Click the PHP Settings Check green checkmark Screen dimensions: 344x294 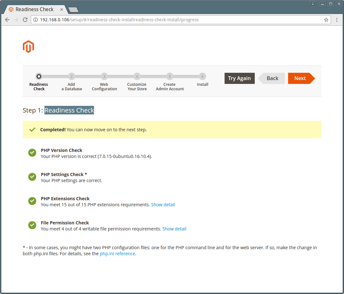[x=32, y=177]
